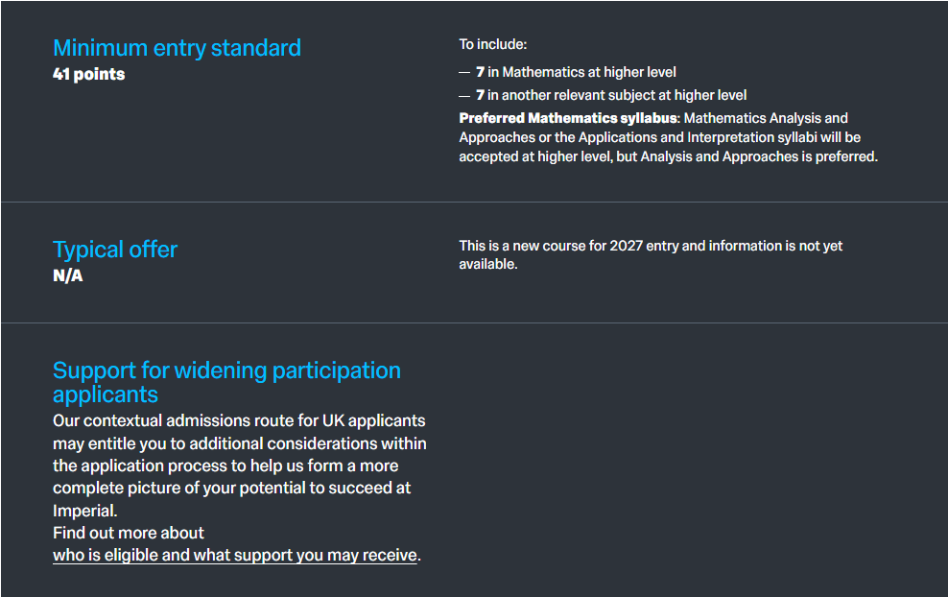Click the Find out more about text
Screen dimensions: 948x597
pyautogui.click(x=129, y=533)
